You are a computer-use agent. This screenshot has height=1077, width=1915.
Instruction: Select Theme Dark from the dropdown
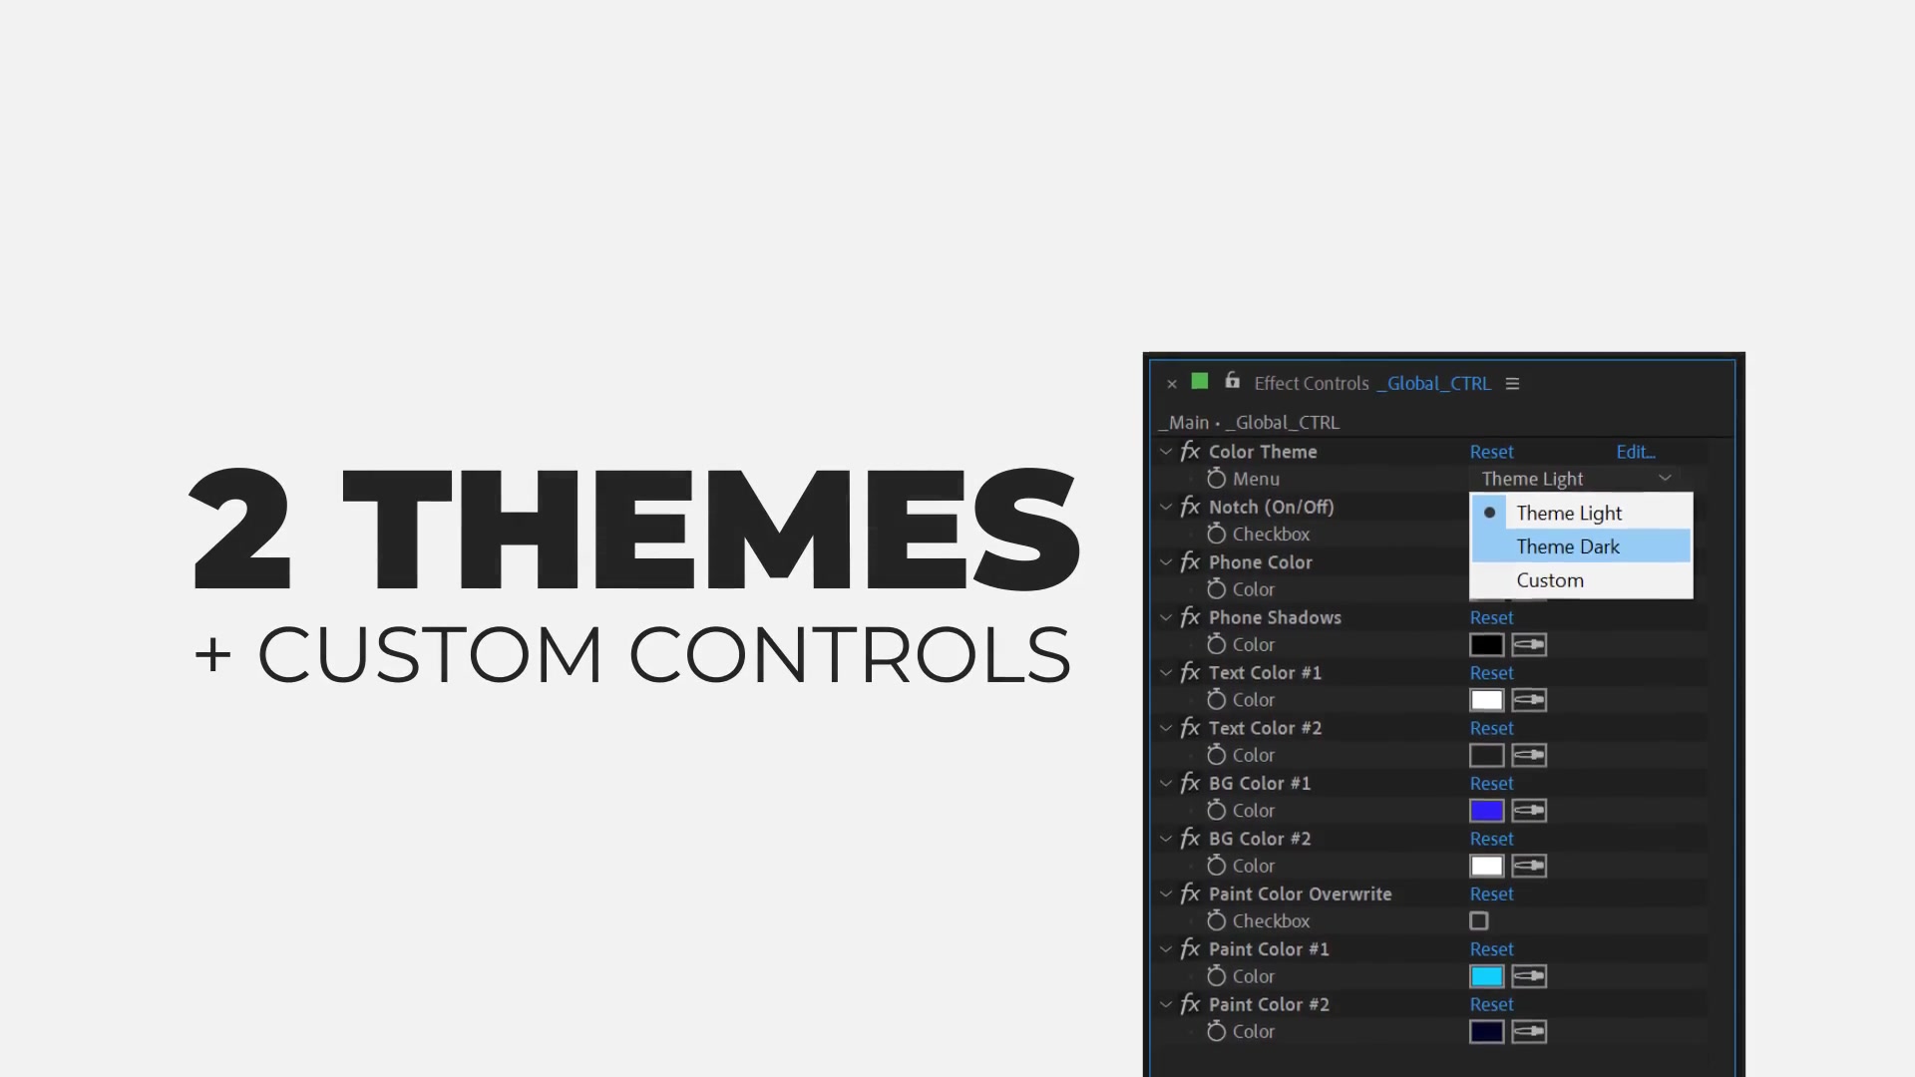click(x=1568, y=545)
